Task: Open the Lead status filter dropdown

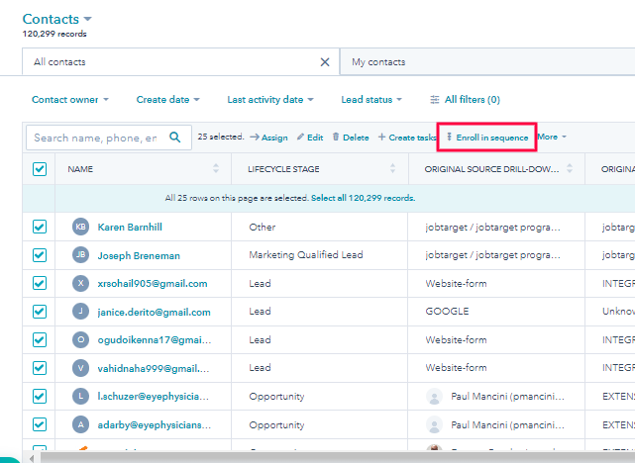Action: (371, 100)
